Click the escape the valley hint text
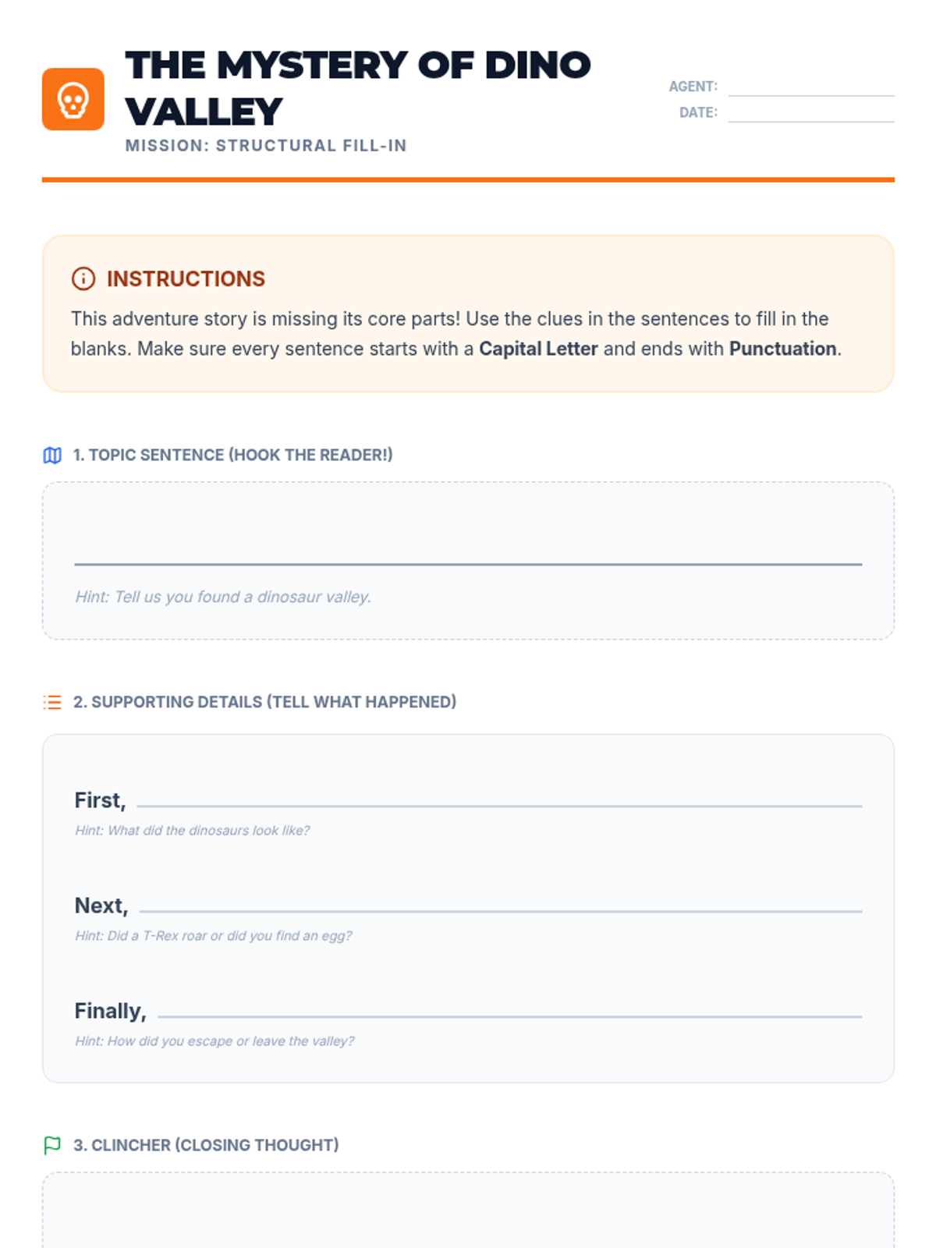Image resolution: width=936 pixels, height=1248 pixels. [214, 1041]
